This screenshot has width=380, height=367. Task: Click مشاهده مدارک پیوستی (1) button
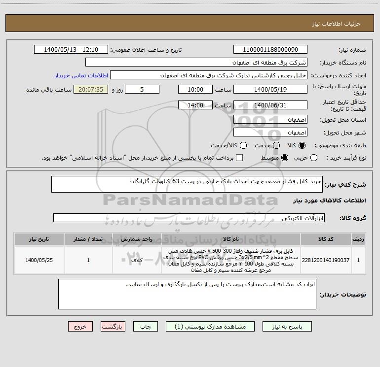(x=210, y=327)
